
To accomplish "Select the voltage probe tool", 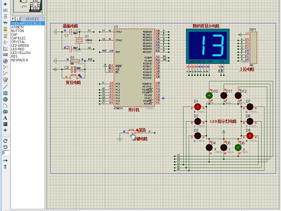I will (x=5, y=67).
